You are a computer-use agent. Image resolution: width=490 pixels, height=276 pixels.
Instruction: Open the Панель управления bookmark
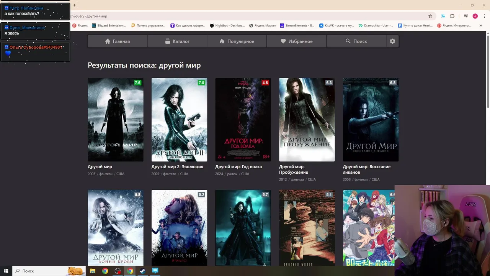(148, 26)
